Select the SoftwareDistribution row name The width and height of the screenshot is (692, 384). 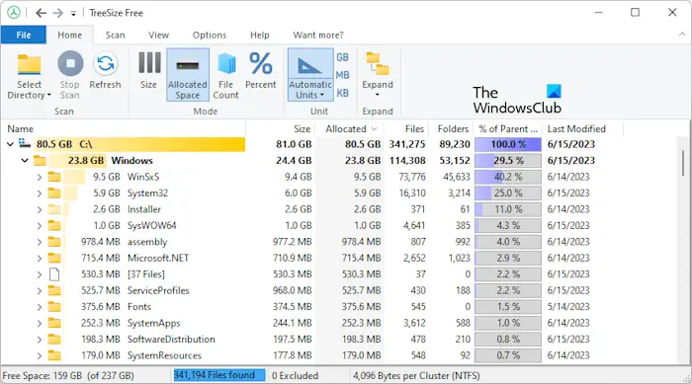click(x=171, y=340)
